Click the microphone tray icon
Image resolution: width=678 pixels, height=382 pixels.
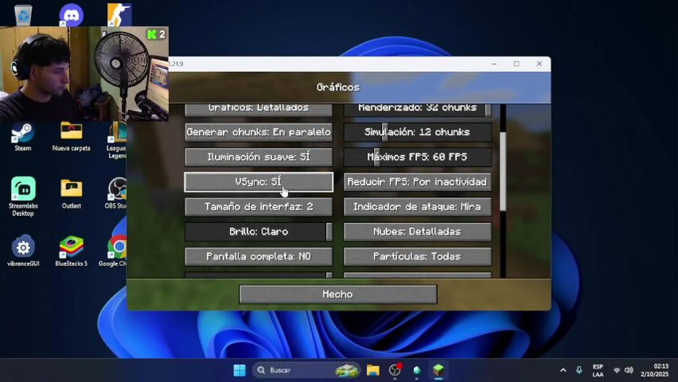pyautogui.click(x=579, y=370)
